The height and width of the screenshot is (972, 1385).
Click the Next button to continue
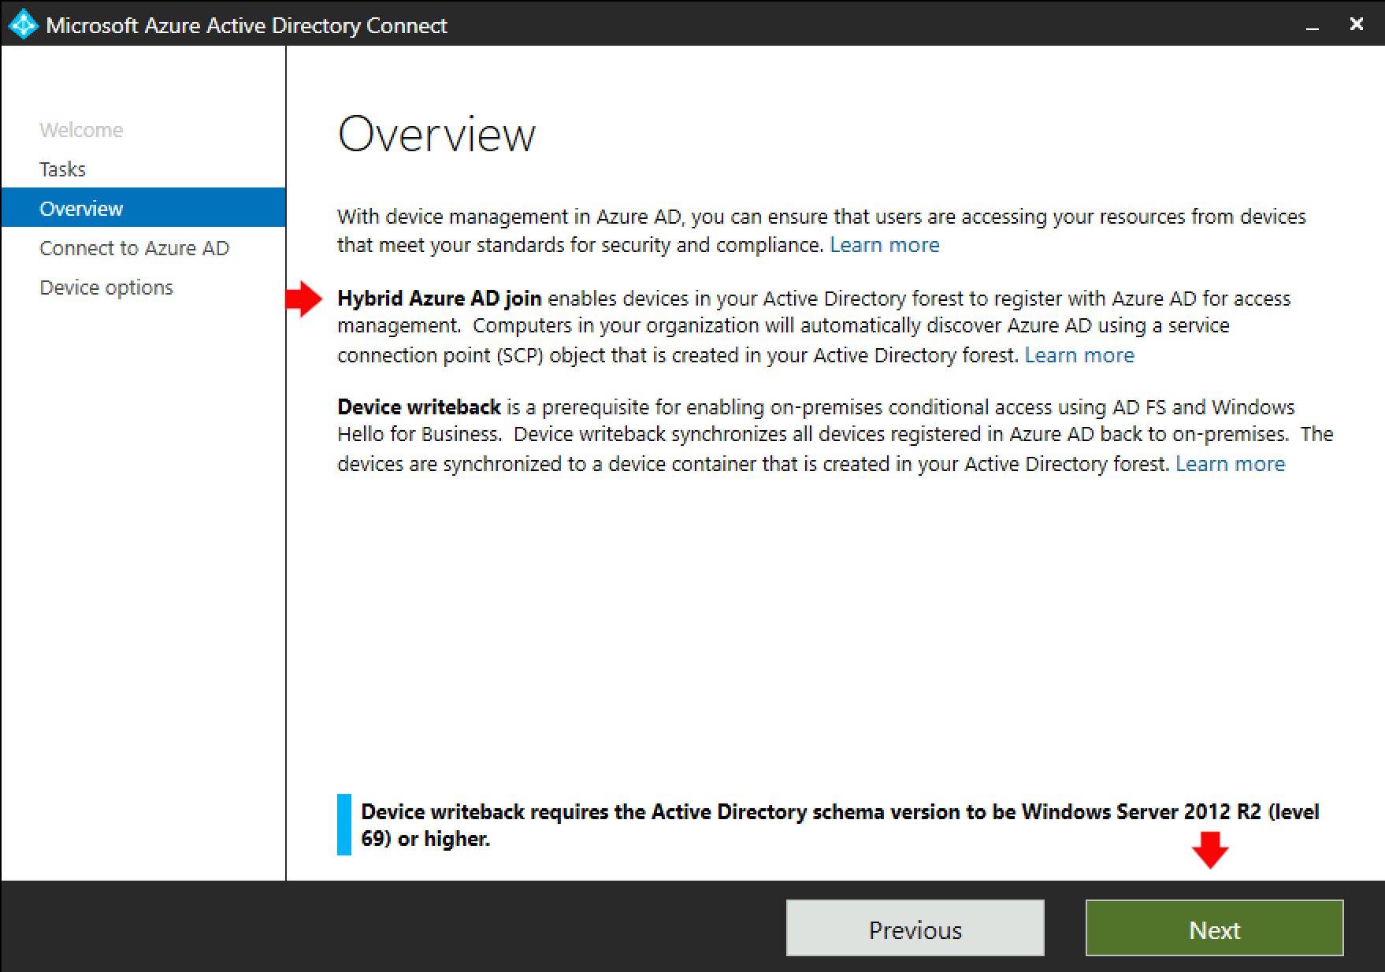pos(1213,929)
